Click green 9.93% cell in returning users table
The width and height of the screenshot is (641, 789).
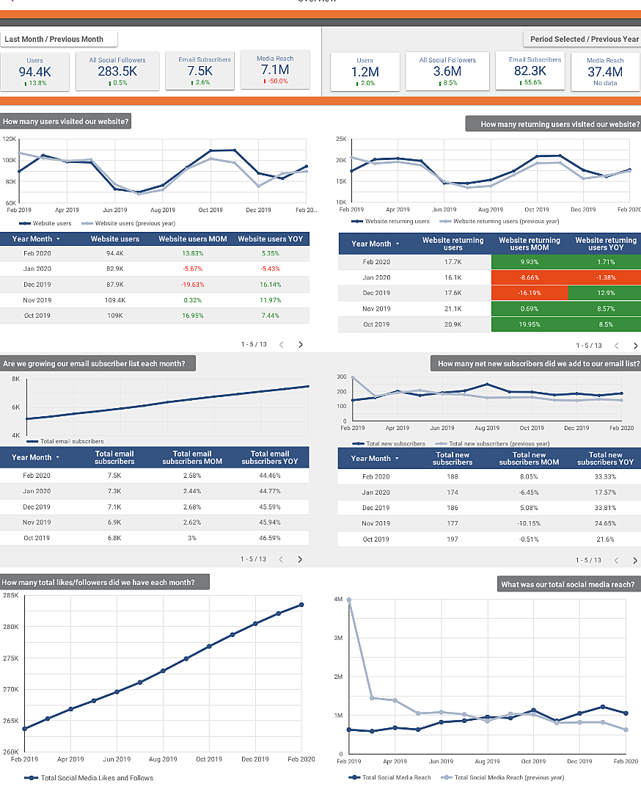(529, 262)
